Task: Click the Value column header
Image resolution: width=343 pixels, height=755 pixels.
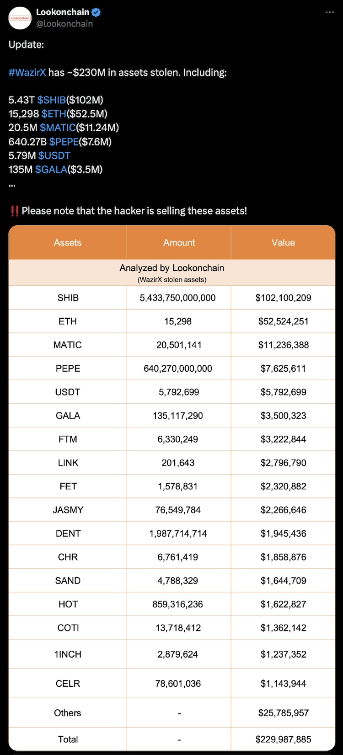Action: pyautogui.click(x=283, y=243)
